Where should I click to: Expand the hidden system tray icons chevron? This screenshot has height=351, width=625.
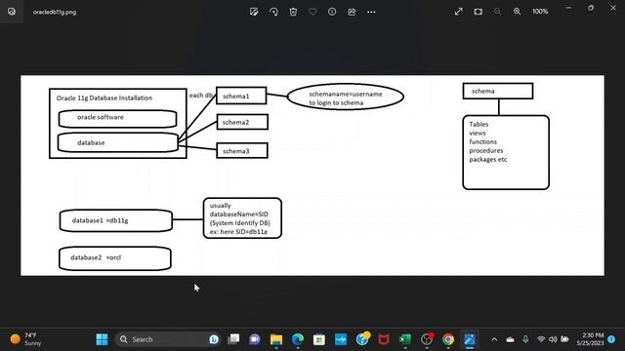494,339
